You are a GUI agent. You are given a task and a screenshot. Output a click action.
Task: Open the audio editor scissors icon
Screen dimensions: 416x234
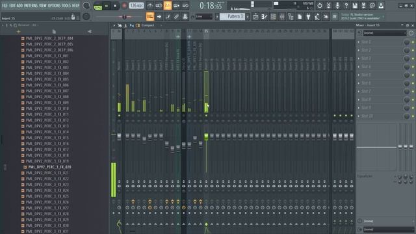pyautogui.click(x=328, y=6)
